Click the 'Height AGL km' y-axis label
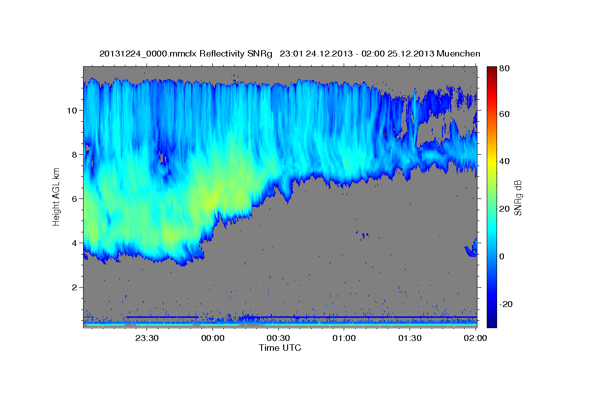This screenshot has height=393, width=590. [x=56, y=197]
